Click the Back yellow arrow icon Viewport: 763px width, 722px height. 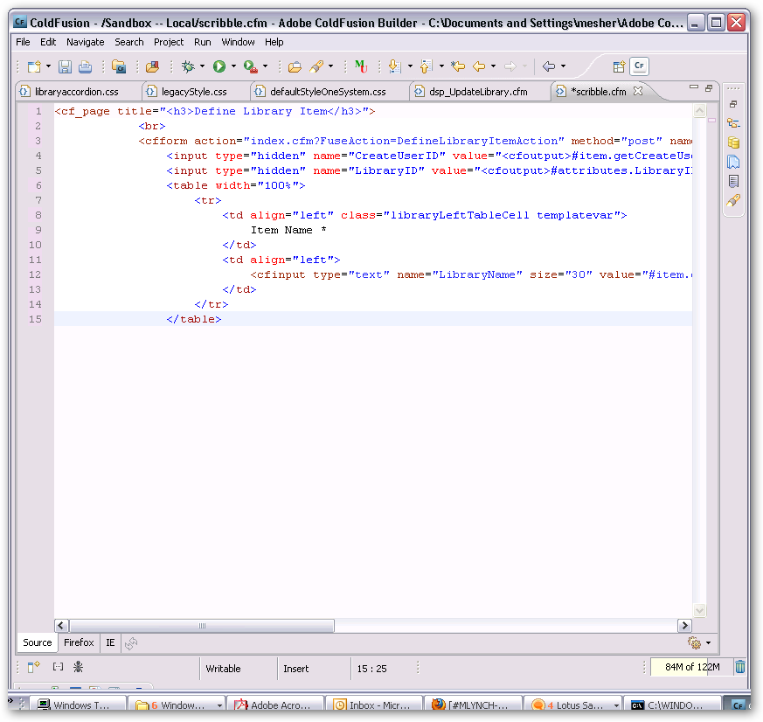[479, 66]
